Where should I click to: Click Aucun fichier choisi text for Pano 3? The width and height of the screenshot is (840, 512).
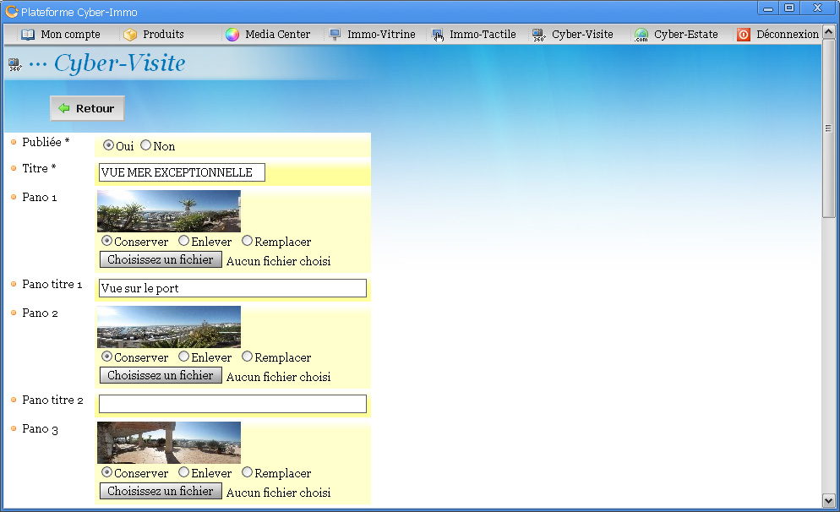click(x=279, y=493)
